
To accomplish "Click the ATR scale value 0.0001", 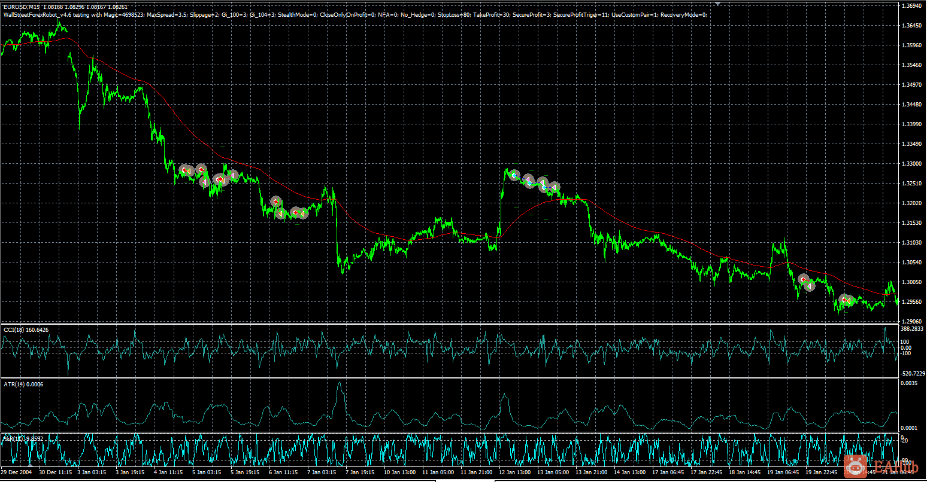I will coord(908,428).
